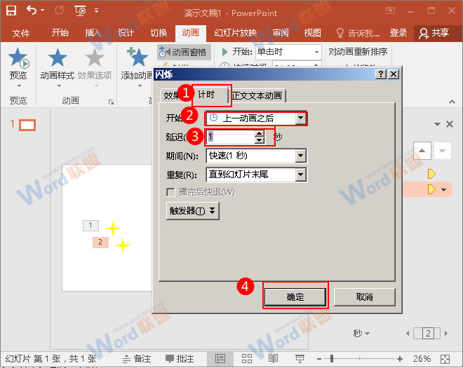Open the 期间 duration dropdown
Image resolution: width=463 pixels, height=368 pixels.
point(301,156)
